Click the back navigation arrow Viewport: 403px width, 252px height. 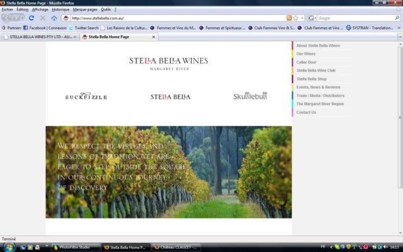[x=8, y=18]
